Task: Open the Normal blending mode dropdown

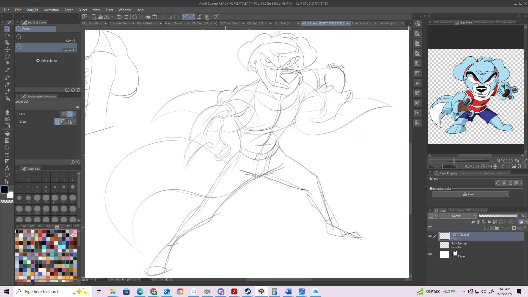Action: [458, 216]
